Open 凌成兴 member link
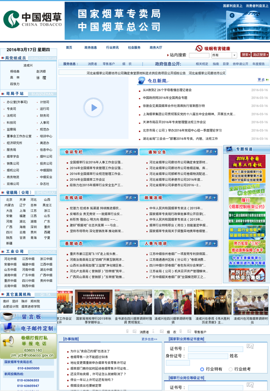270x391 pixels. (x=28, y=65)
